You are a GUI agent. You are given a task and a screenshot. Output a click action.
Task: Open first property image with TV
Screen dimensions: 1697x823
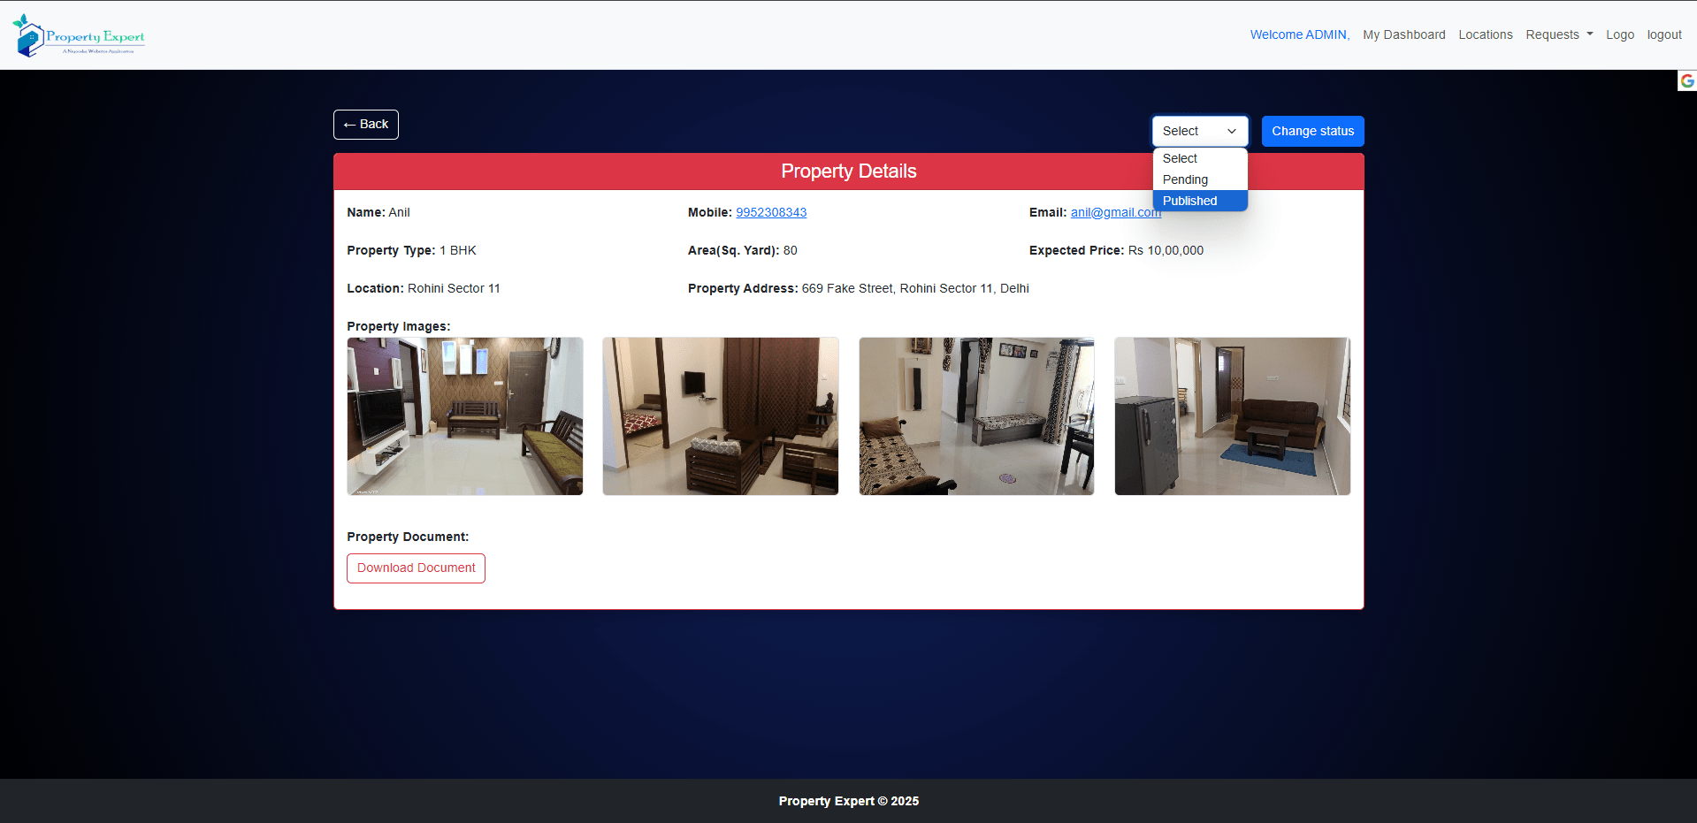tap(465, 416)
